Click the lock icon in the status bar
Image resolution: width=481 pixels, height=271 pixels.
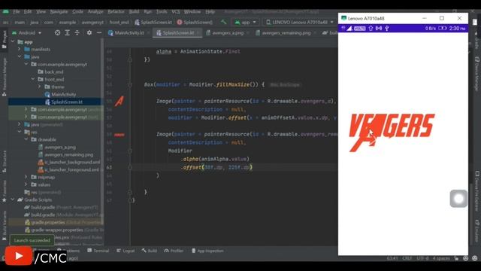coord(457,258)
